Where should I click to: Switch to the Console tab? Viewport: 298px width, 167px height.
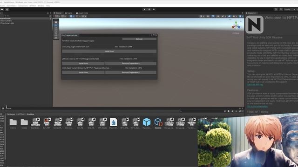7,109
